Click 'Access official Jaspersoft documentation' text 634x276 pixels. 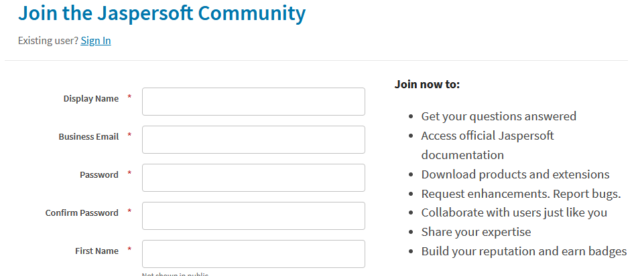pyautogui.click(x=487, y=136)
